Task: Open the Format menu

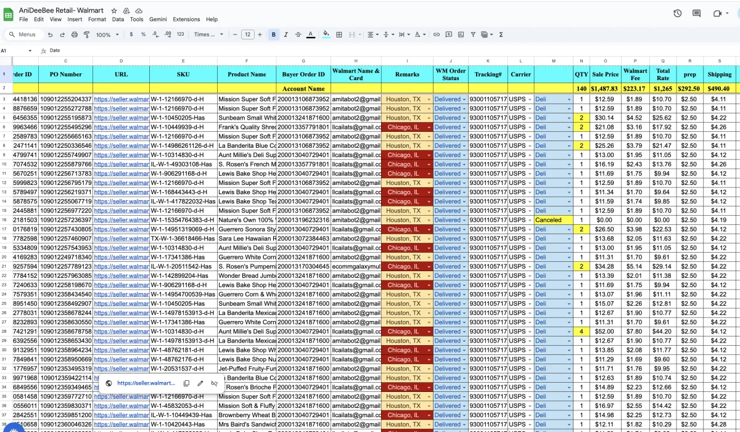Action: (x=97, y=19)
